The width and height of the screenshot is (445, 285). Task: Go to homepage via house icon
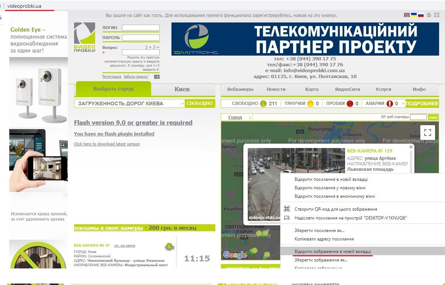(429, 15)
